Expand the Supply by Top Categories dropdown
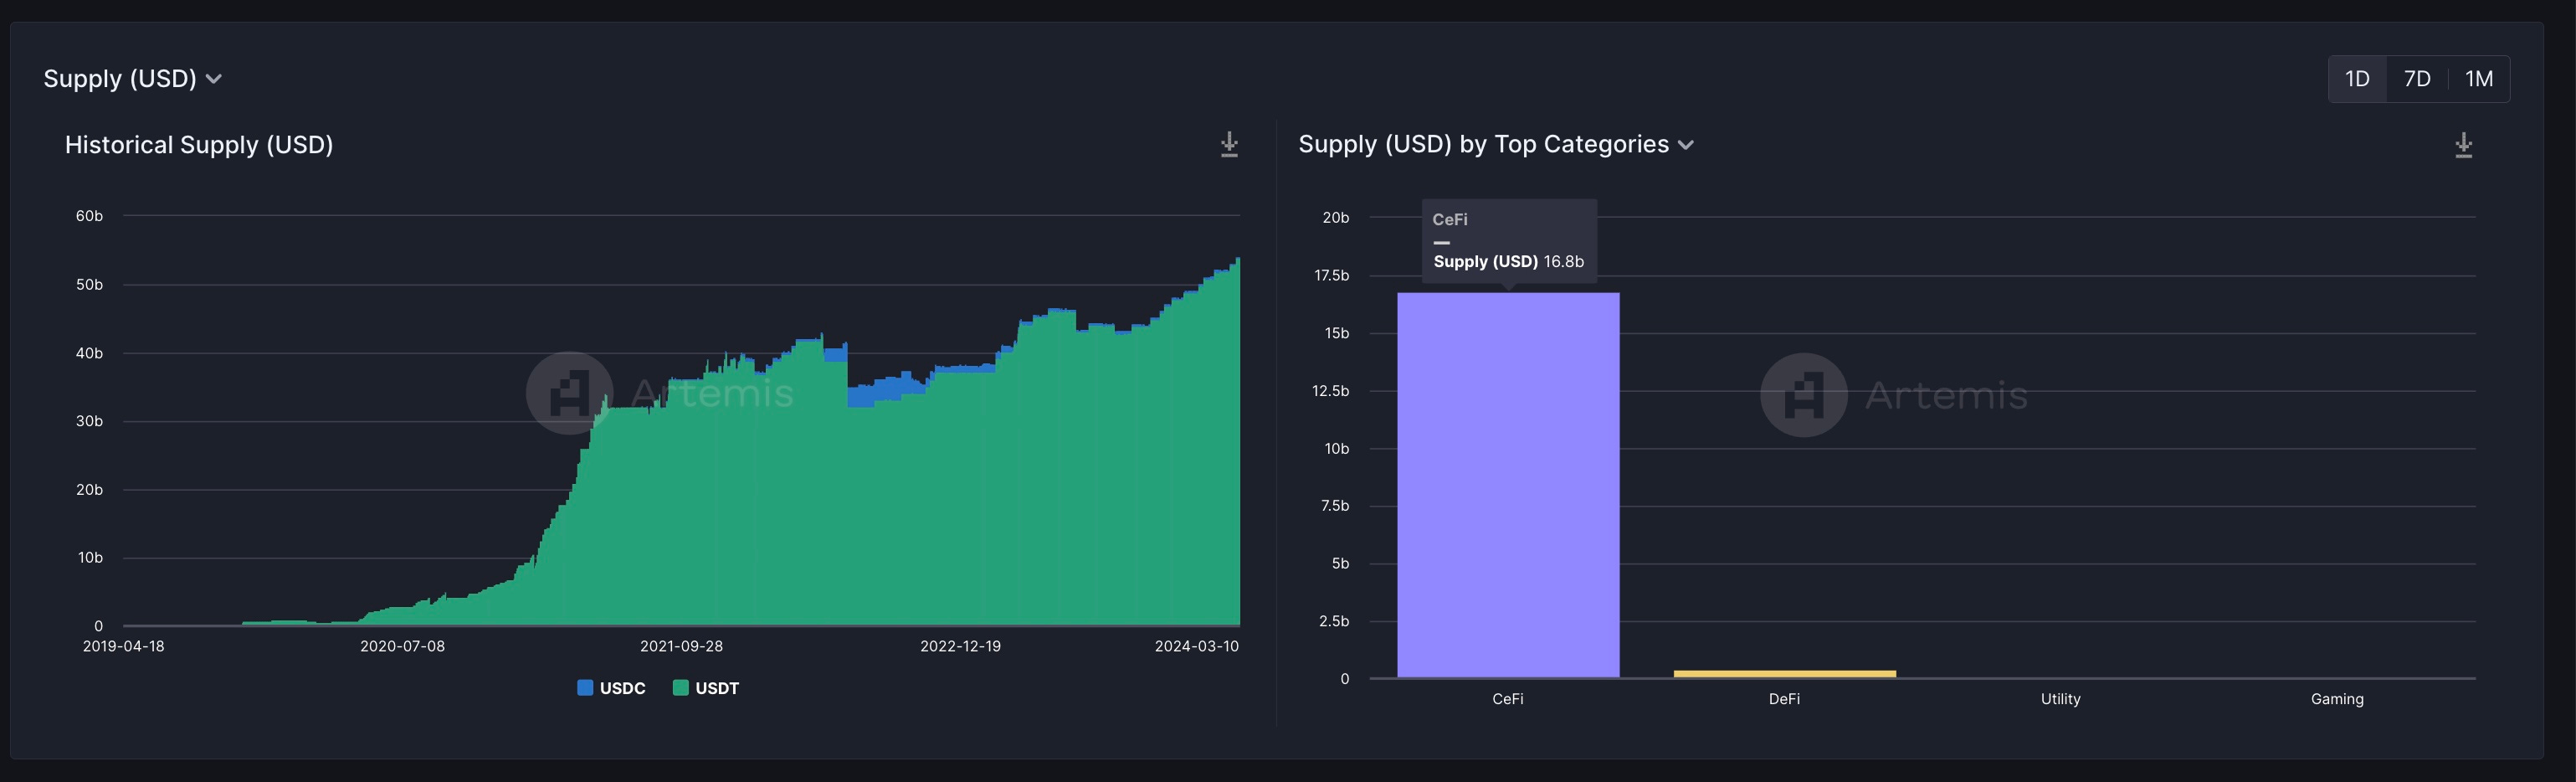 [1496, 145]
